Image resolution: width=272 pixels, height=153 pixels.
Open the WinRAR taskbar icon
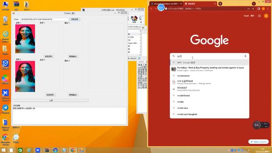coord(46,150)
